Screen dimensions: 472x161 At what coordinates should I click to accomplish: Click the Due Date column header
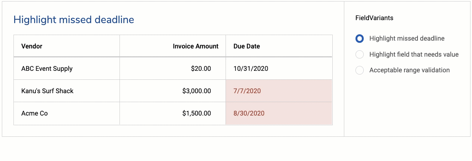point(246,46)
